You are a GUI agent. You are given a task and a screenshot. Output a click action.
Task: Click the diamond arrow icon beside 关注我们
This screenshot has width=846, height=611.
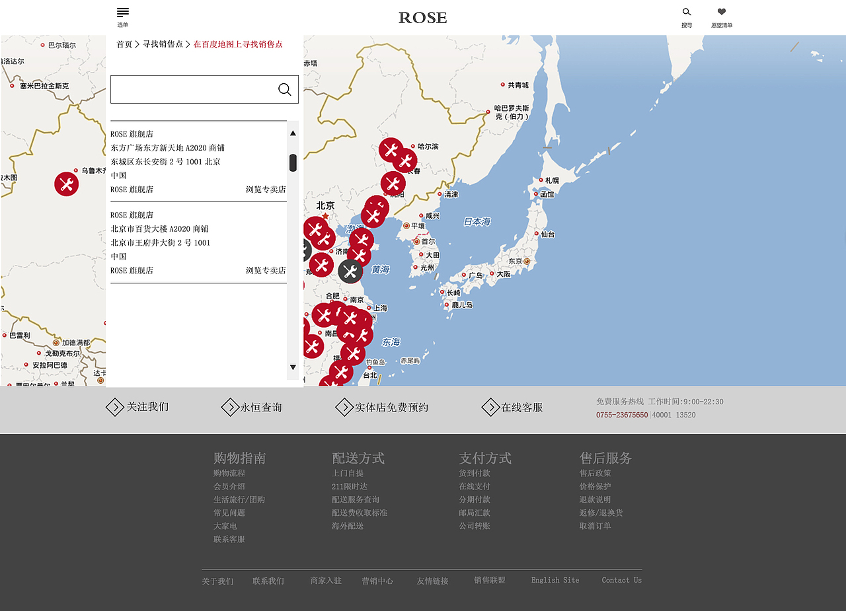coord(114,408)
